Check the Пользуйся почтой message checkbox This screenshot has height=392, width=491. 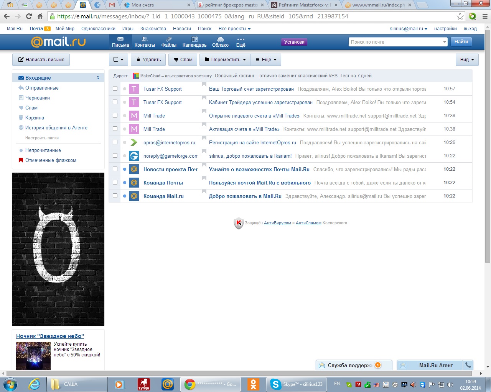(115, 182)
